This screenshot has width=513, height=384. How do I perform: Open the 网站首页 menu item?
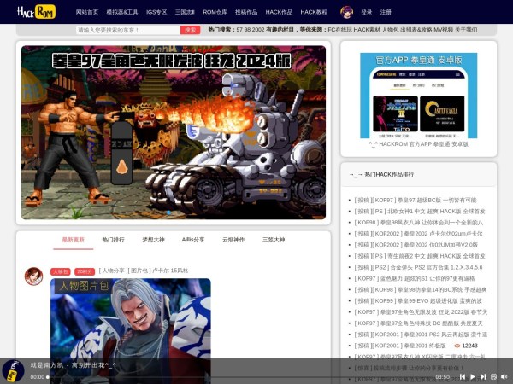(86, 13)
